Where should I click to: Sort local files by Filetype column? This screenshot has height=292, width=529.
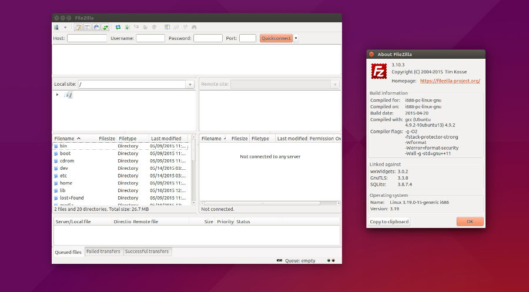tap(133, 139)
